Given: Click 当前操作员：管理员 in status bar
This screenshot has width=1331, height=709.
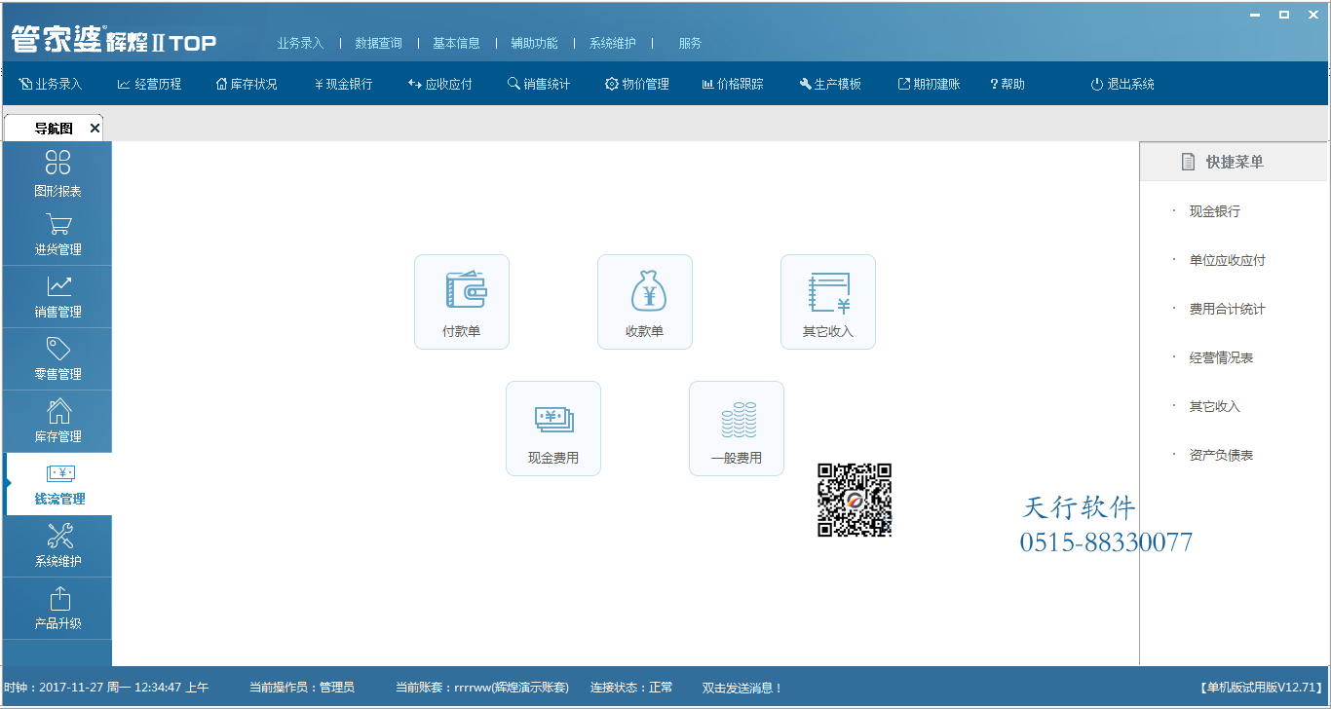Looking at the screenshot, I should coord(302,688).
